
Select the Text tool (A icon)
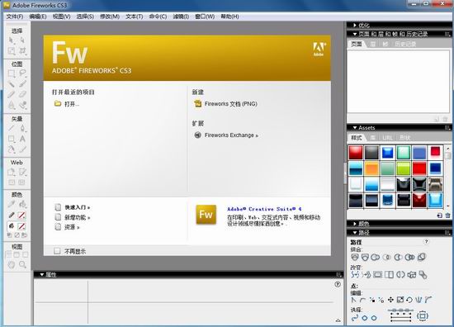(22, 139)
